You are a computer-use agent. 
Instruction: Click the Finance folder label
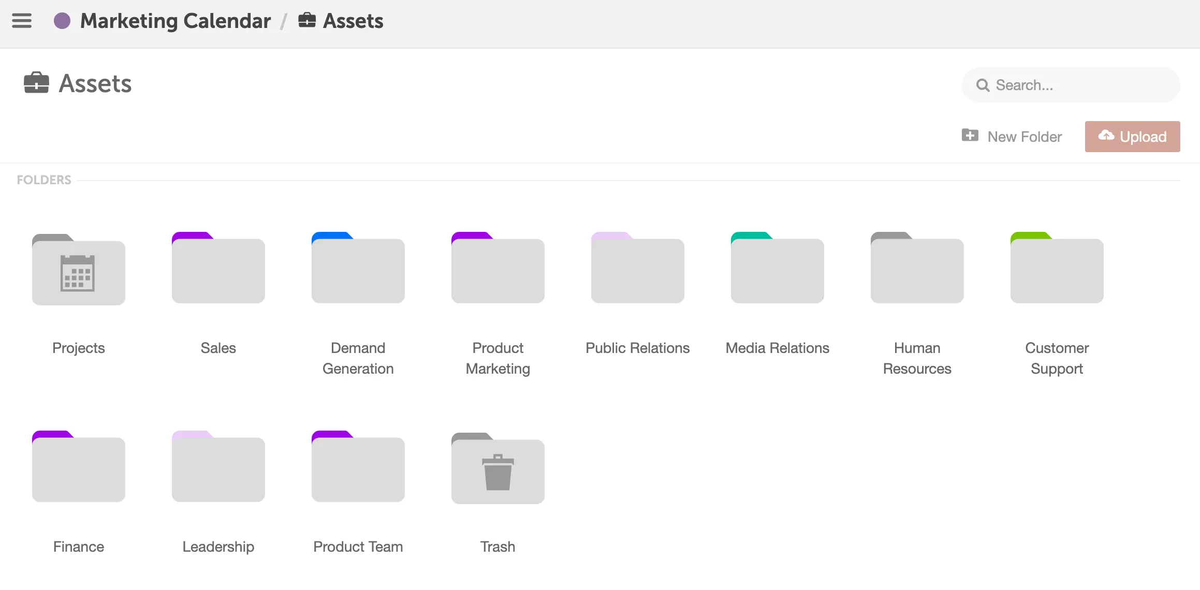(x=79, y=547)
